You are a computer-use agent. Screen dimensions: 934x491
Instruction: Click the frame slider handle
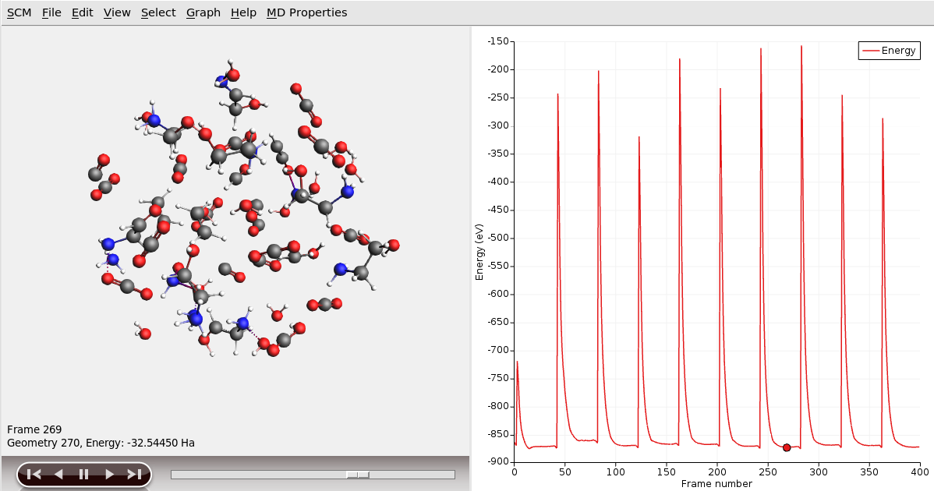(358, 474)
